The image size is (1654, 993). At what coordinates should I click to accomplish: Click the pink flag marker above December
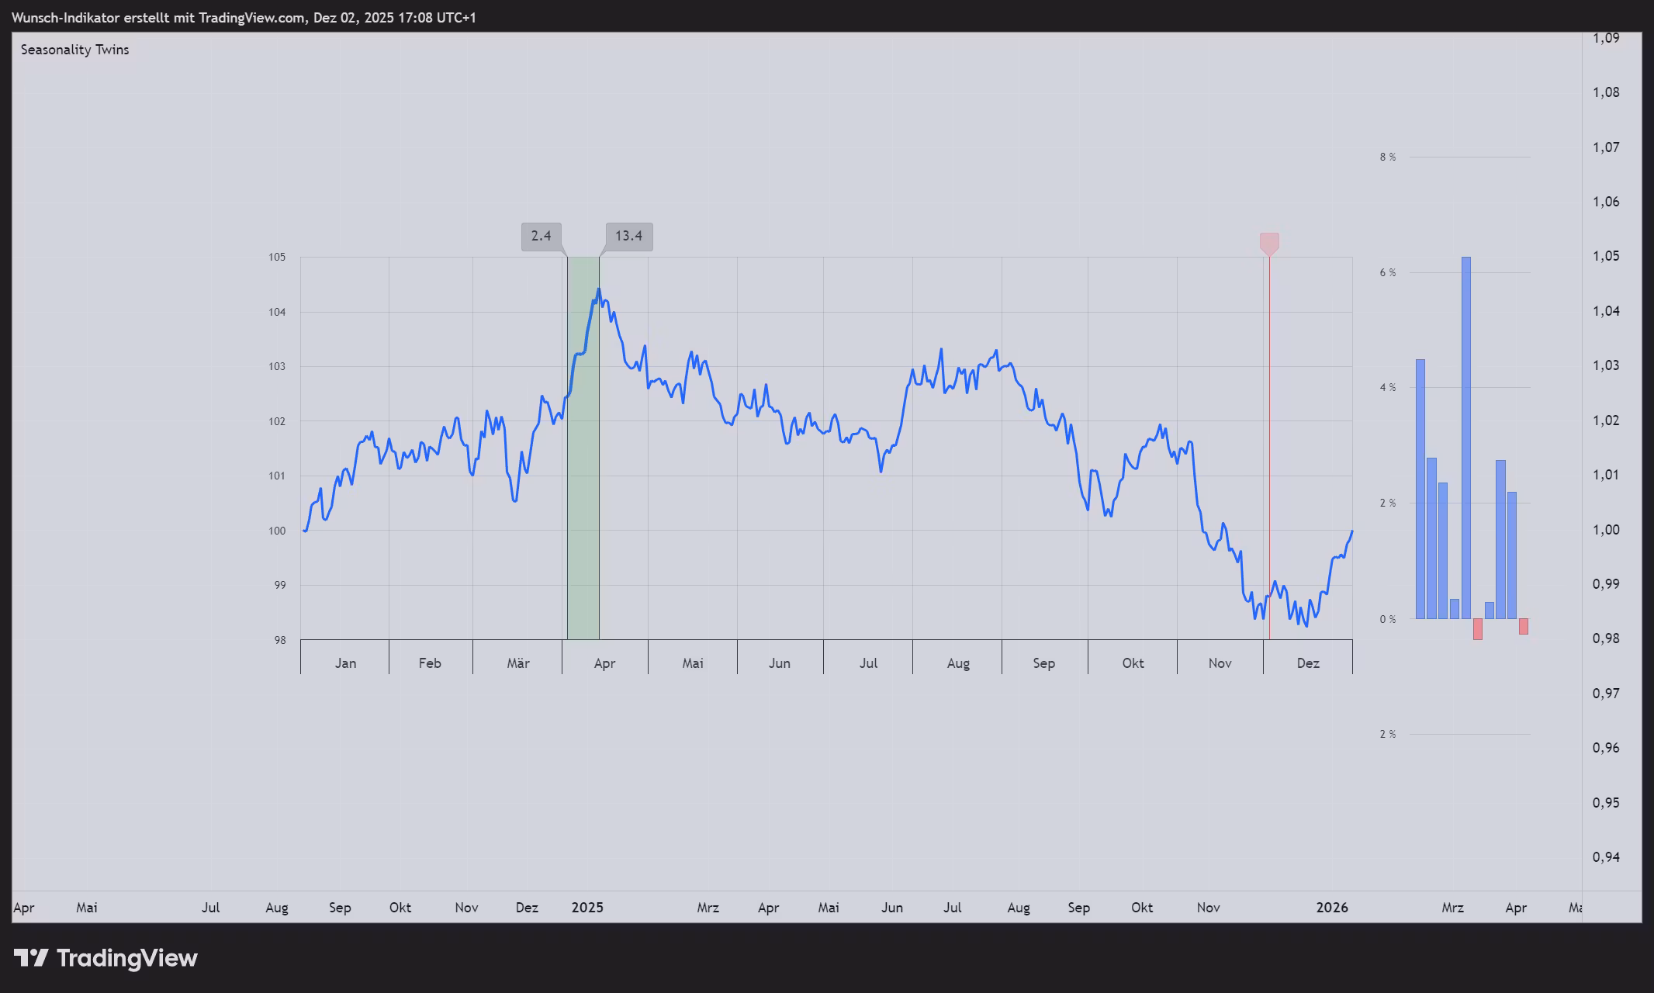(1269, 243)
